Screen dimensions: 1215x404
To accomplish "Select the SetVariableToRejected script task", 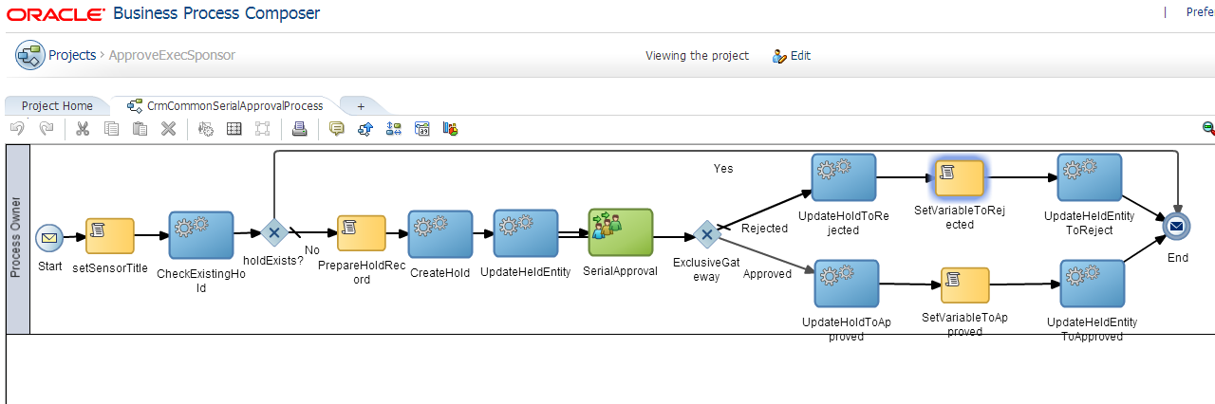I will click(960, 178).
